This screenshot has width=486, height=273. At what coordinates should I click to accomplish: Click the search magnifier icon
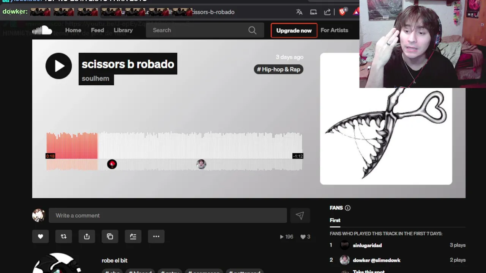tap(252, 30)
